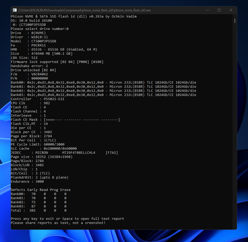Click the 'LBA Size: 512' line

click(24, 58)
